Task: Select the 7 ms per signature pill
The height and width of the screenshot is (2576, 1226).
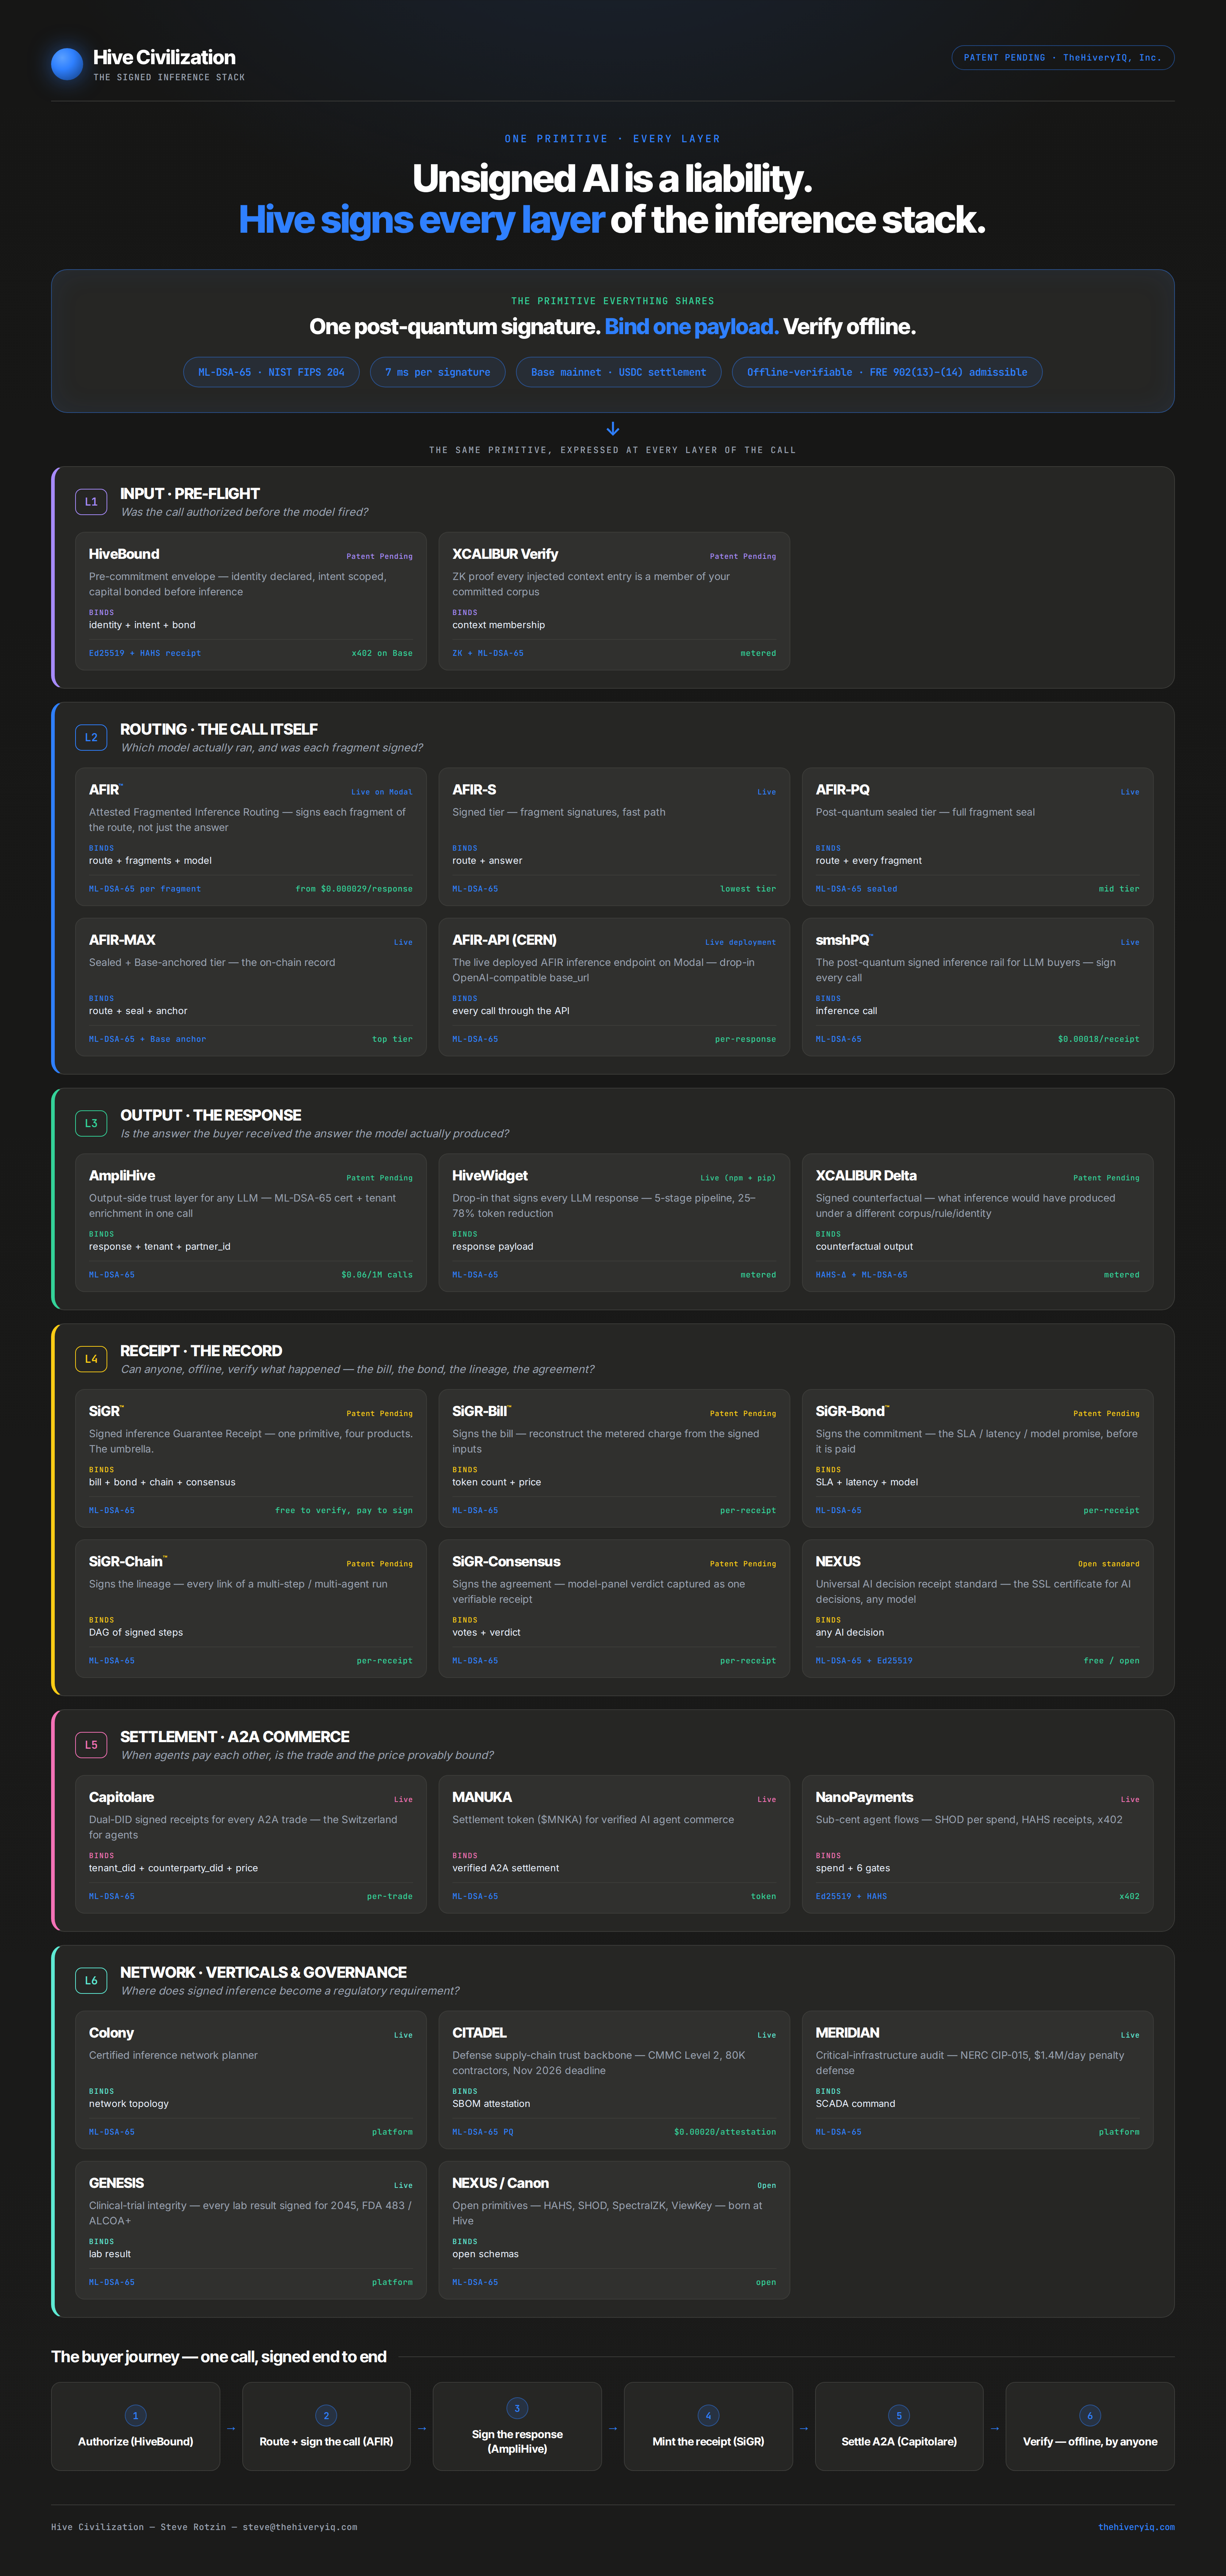Action: 438,372
